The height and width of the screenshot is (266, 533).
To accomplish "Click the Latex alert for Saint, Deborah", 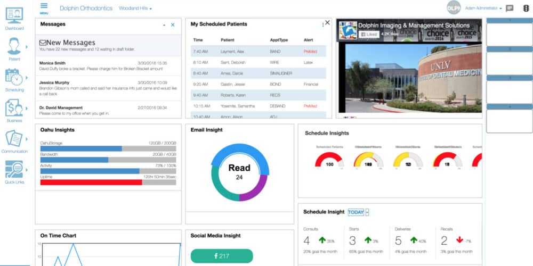I will (308, 62).
